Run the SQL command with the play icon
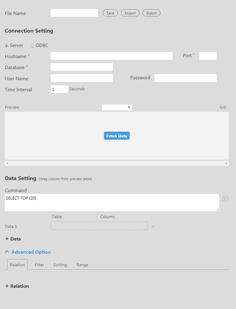 225,198
